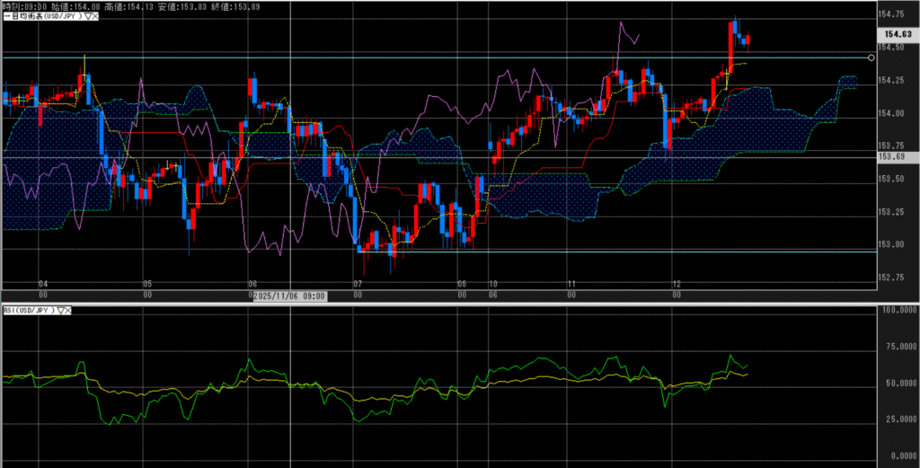The image size is (920, 468).
Task: Click the latest red candlestick on the chart
Action: [749, 40]
